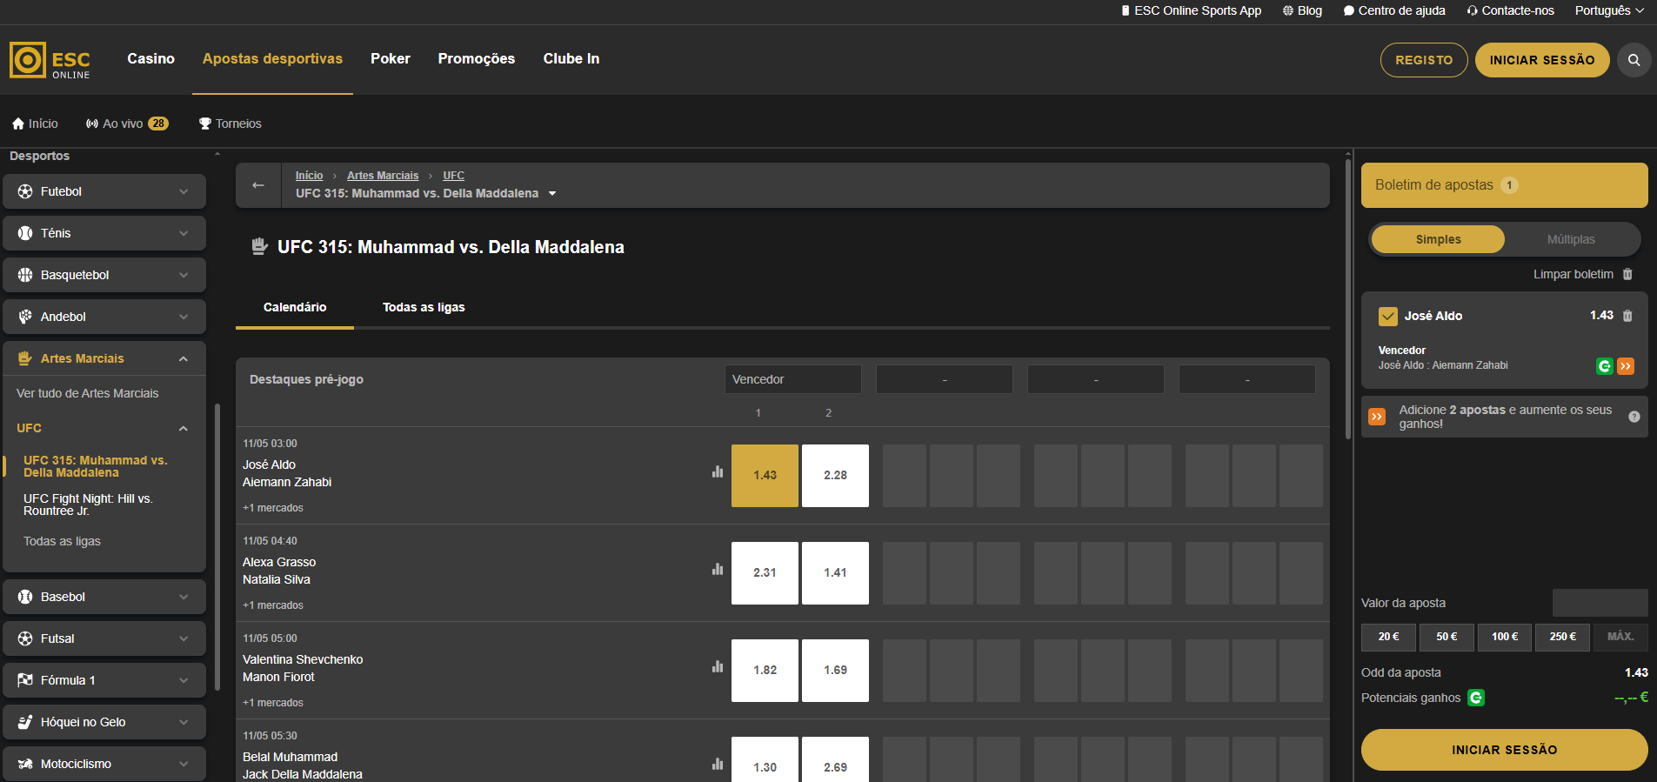Image resolution: width=1657 pixels, height=782 pixels.
Task: Open +1 mercados for Alexa Grasso fight
Action: 273,605
